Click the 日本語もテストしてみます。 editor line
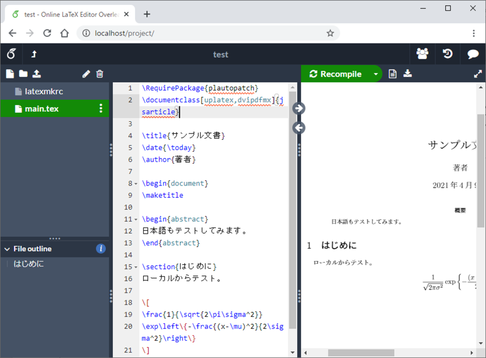The height and width of the screenshot is (358, 486). (x=195, y=231)
